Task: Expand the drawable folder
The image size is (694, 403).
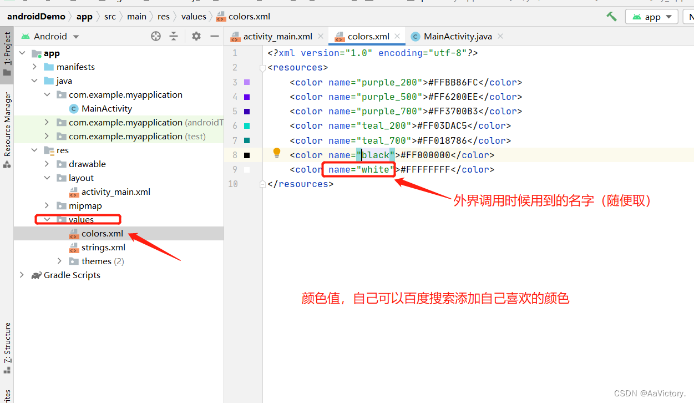Action: point(47,164)
